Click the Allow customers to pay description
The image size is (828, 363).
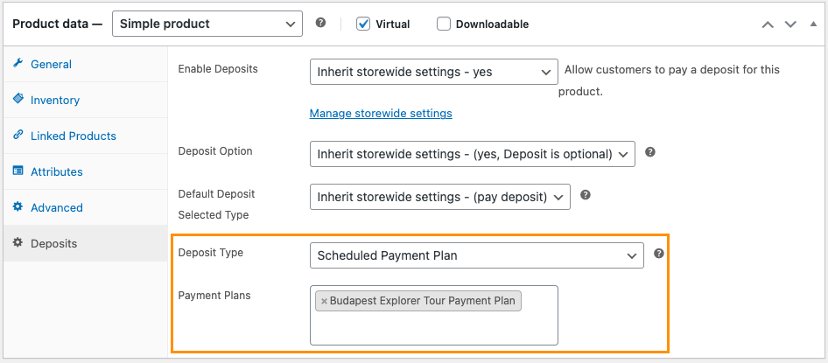click(669, 80)
